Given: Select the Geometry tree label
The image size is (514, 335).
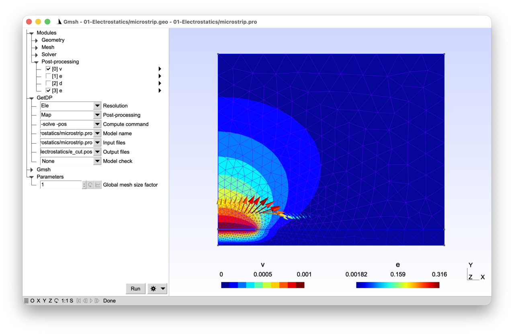Looking at the screenshot, I should 53,40.
